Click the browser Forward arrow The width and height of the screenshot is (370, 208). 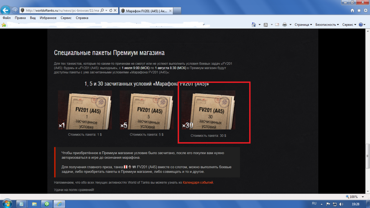click(x=14, y=10)
